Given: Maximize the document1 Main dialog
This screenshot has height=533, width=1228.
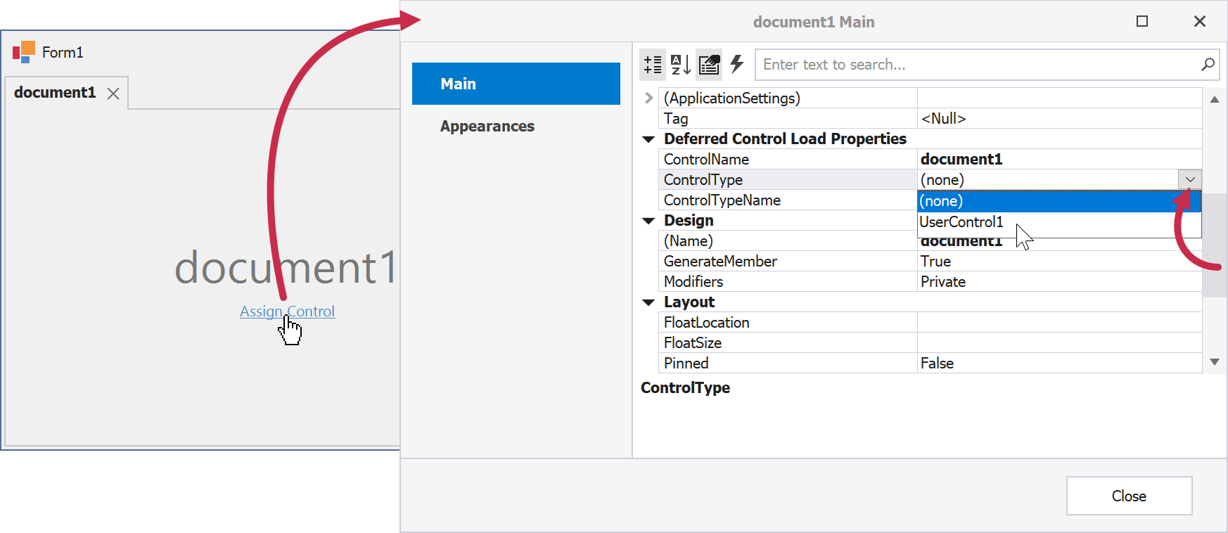Looking at the screenshot, I should click(x=1142, y=22).
